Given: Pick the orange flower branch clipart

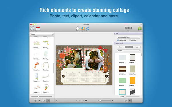Looking at the screenshot, I should click(36, 65).
